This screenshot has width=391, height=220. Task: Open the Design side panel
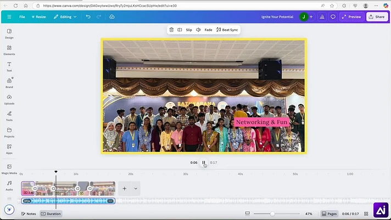point(9,34)
